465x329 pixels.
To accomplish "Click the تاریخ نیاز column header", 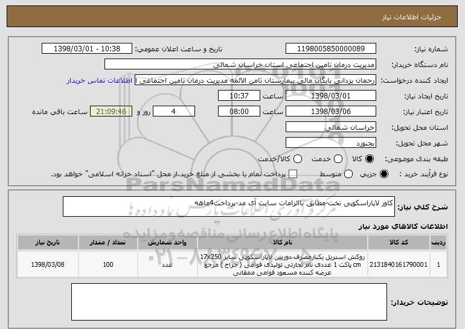I will (x=48, y=243).
